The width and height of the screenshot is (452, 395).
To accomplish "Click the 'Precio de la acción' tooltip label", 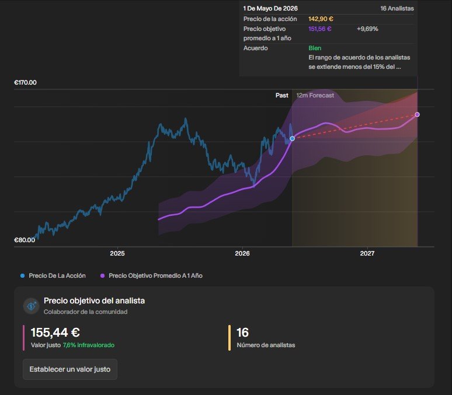I will [270, 19].
